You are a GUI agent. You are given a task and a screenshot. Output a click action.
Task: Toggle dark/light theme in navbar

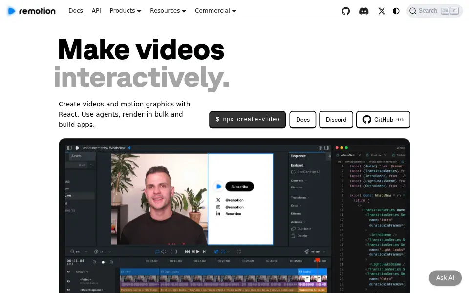(x=396, y=11)
